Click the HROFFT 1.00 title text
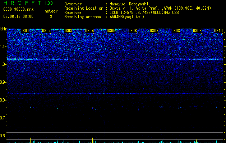226x143 pixels. 28,3
